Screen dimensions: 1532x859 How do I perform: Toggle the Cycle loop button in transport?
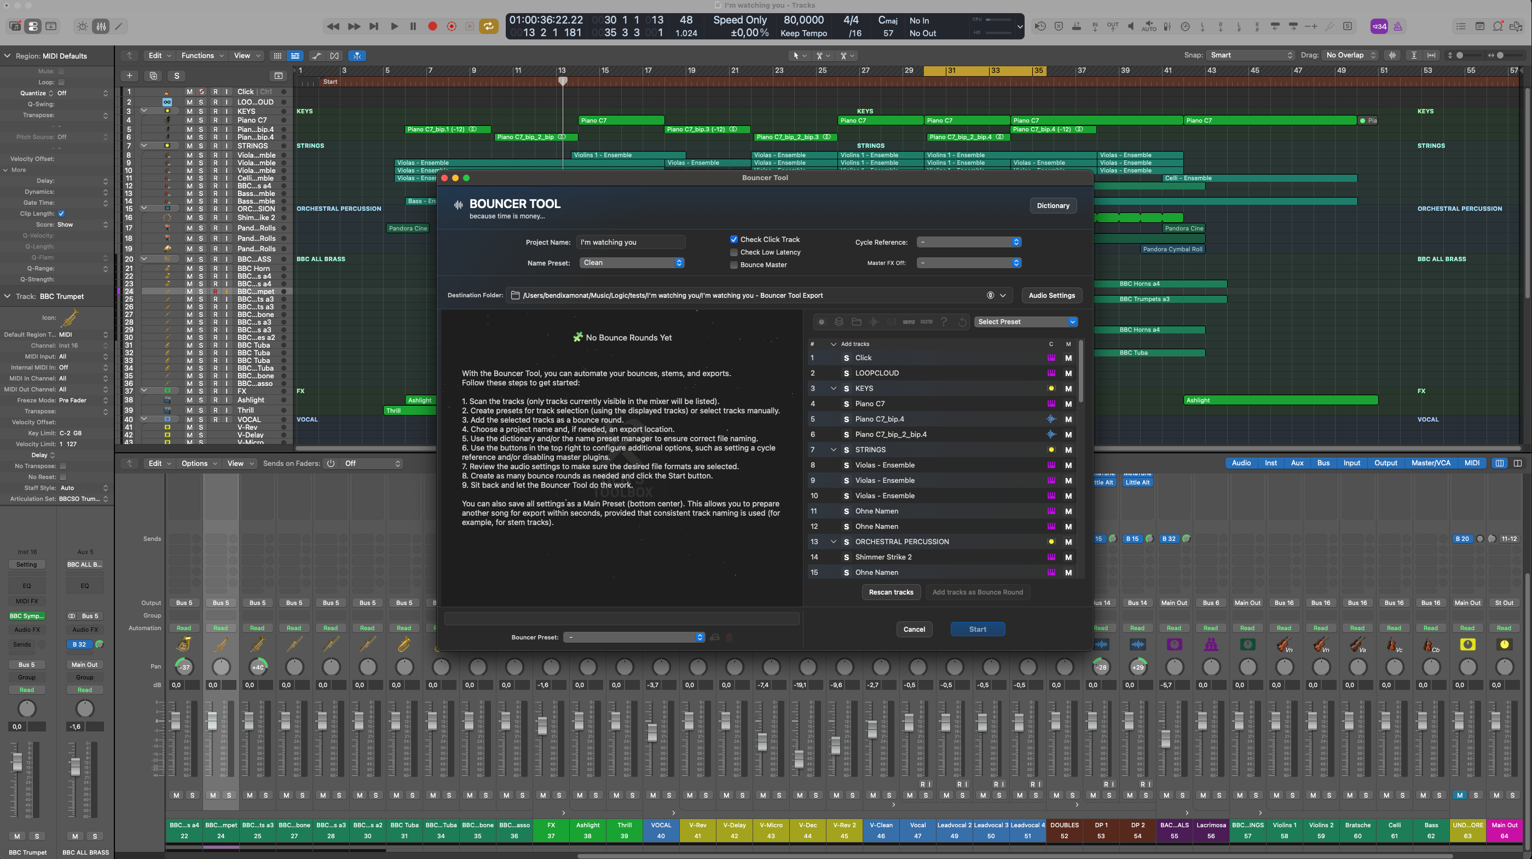pos(488,26)
